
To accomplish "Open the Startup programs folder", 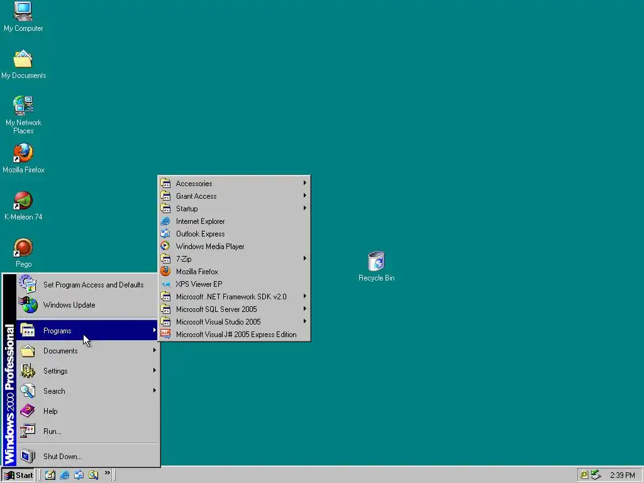I will click(x=234, y=209).
